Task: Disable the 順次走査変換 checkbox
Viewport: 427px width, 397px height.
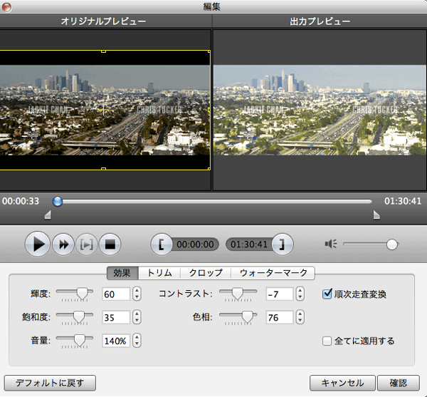Action: [328, 294]
